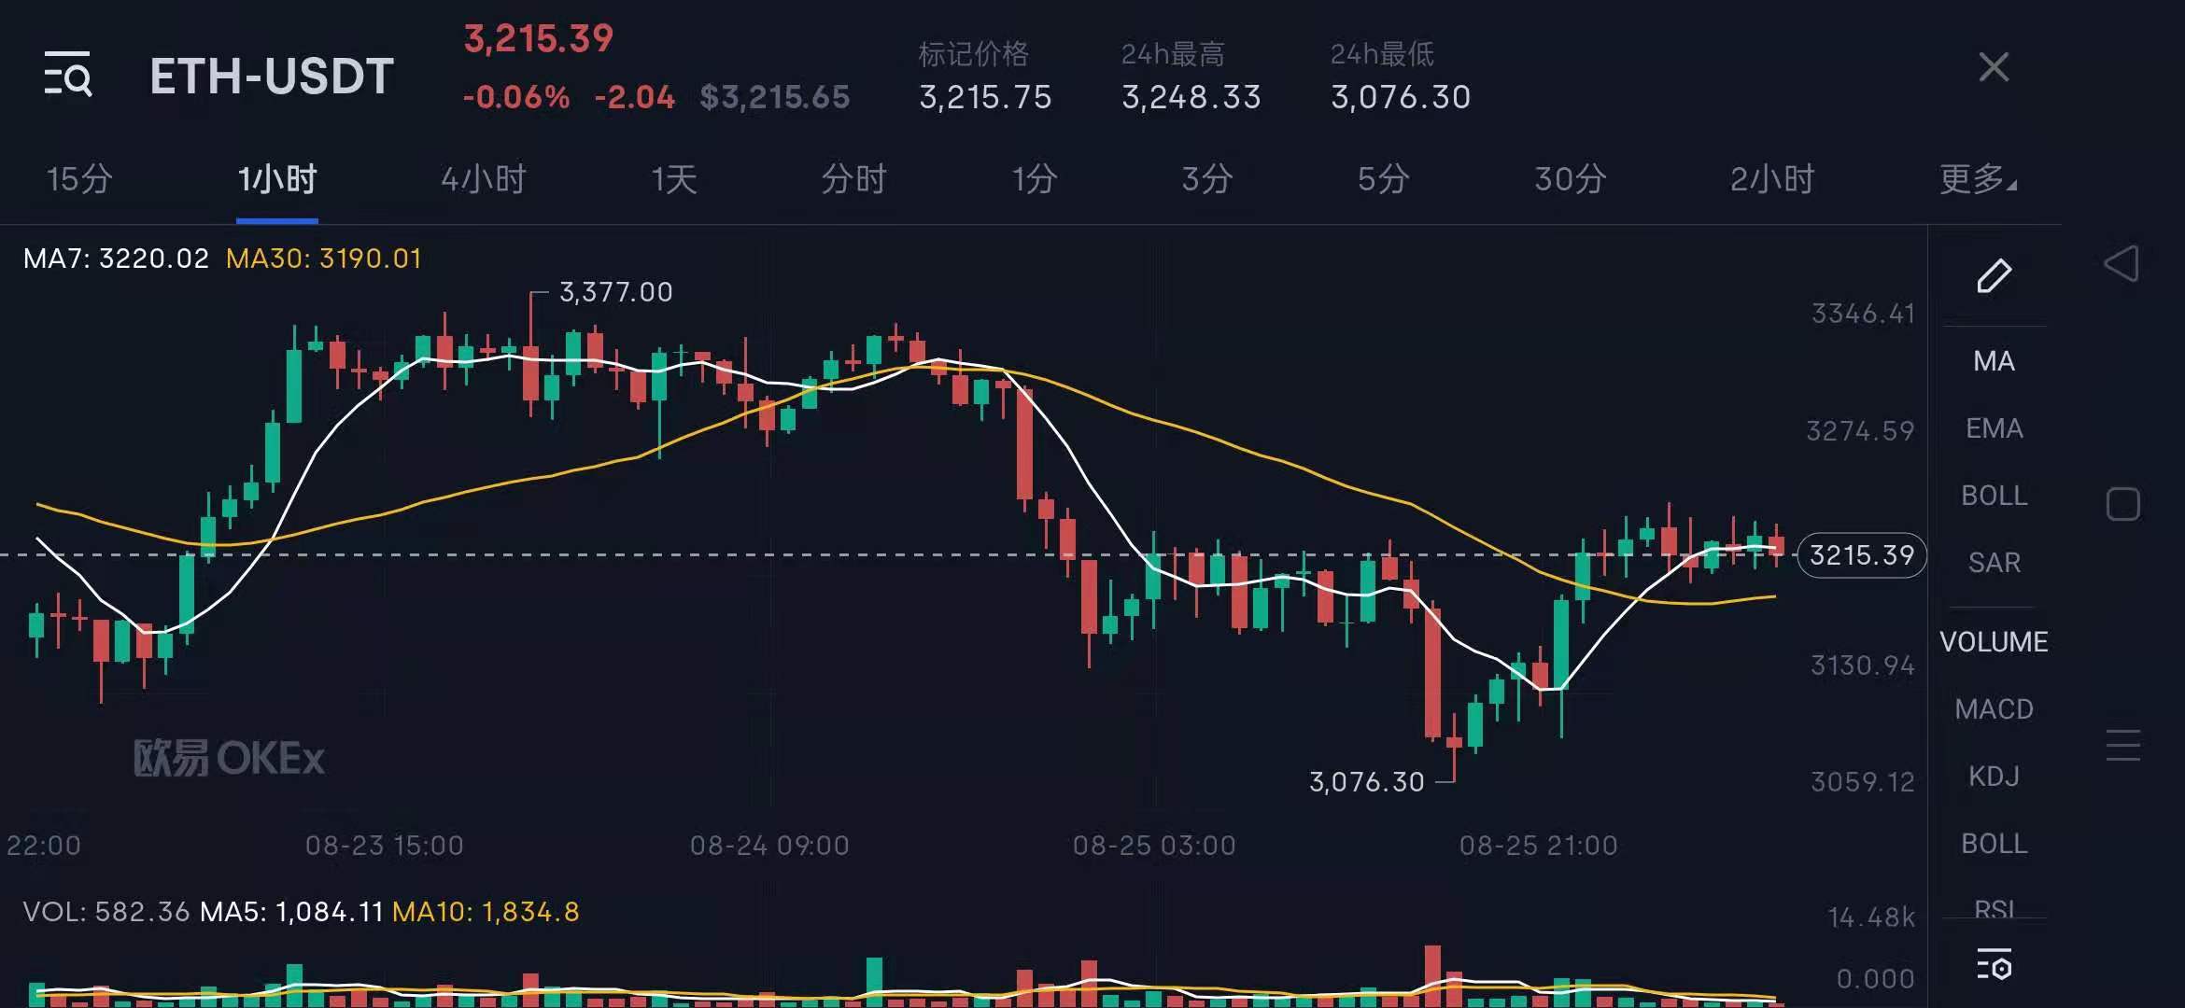Close the chart with the X icon
The width and height of the screenshot is (2185, 1008).
[1994, 67]
